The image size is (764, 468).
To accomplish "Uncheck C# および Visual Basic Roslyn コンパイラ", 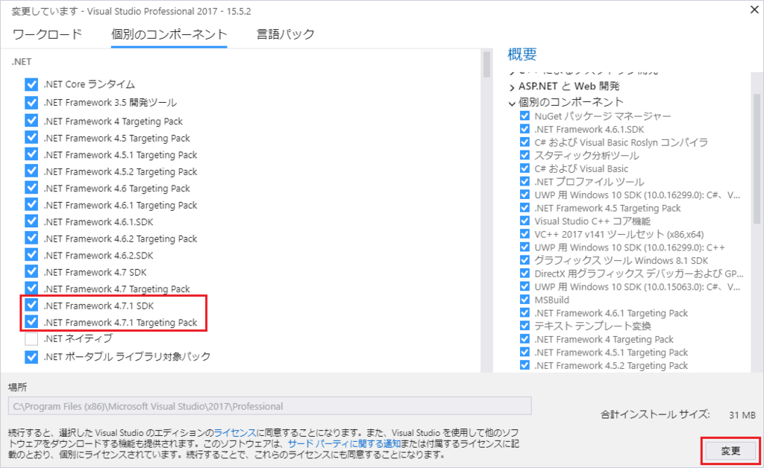I will pyautogui.click(x=525, y=142).
